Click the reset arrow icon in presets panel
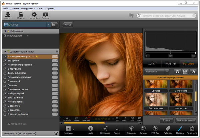 tap(177, 71)
